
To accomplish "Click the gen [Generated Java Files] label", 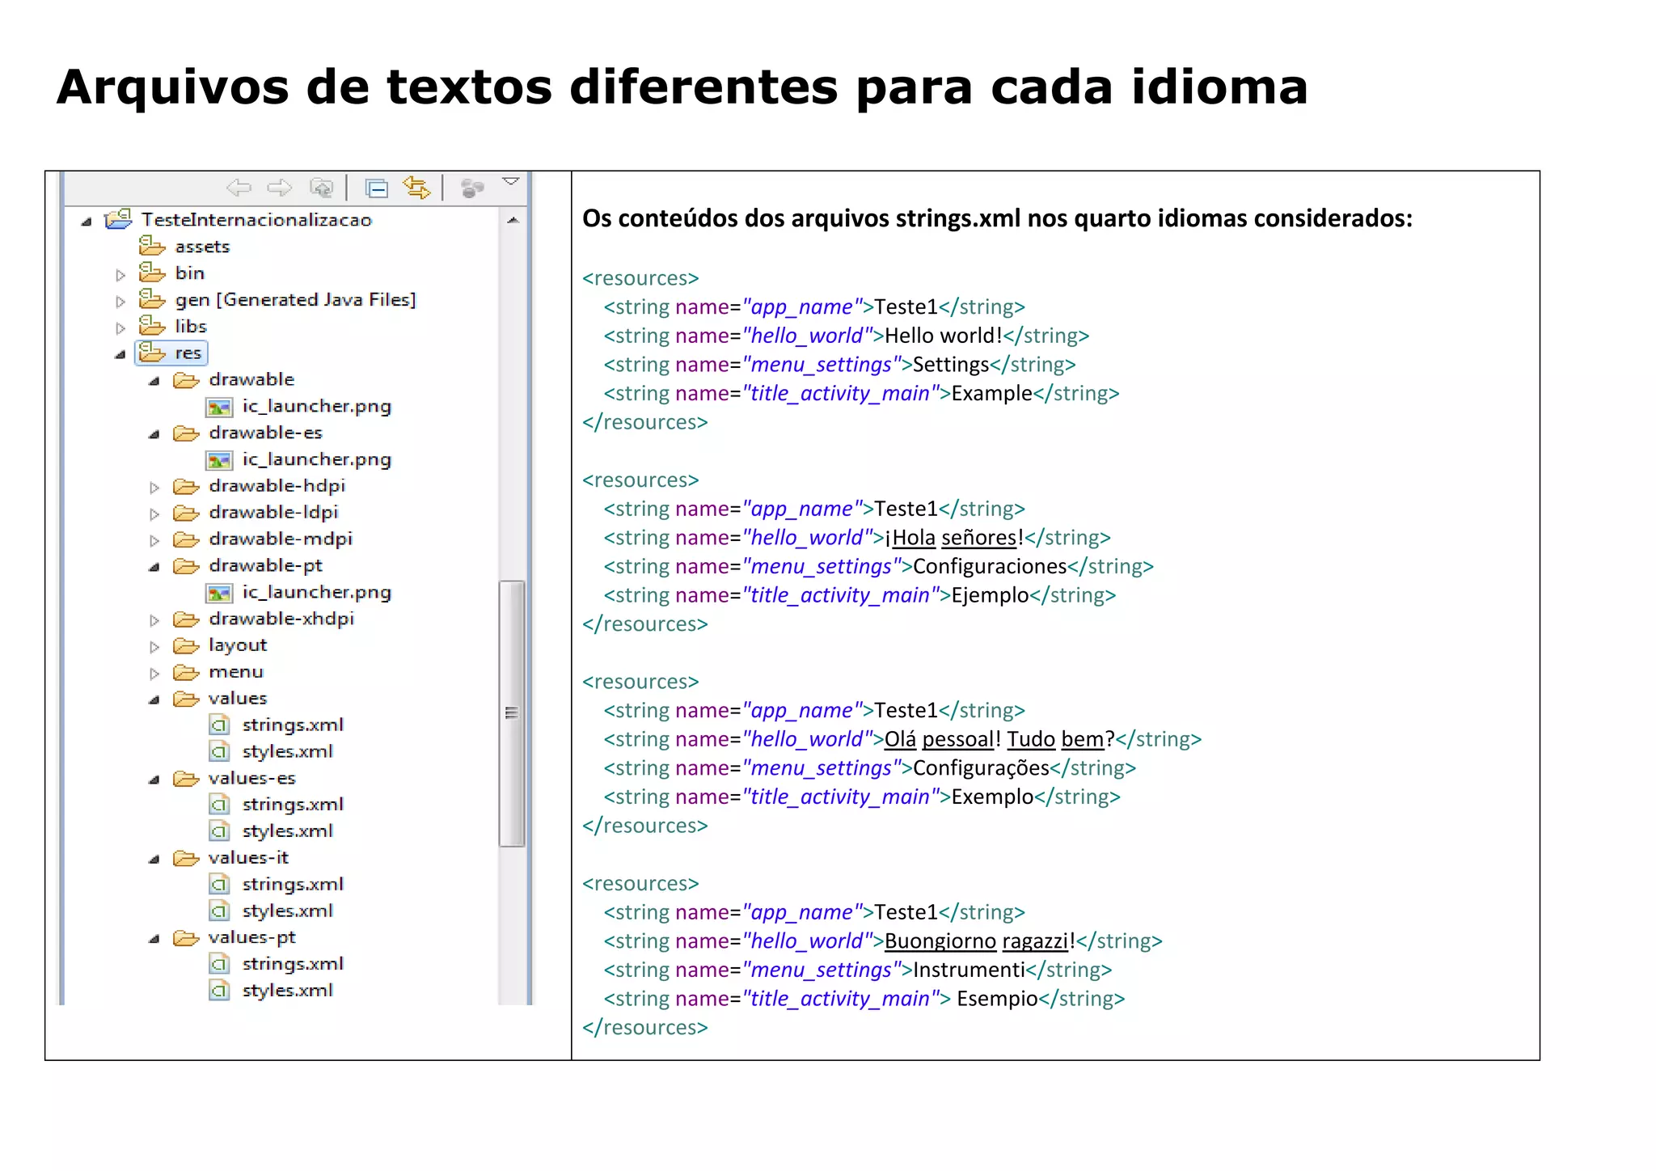I will point(296,299).
